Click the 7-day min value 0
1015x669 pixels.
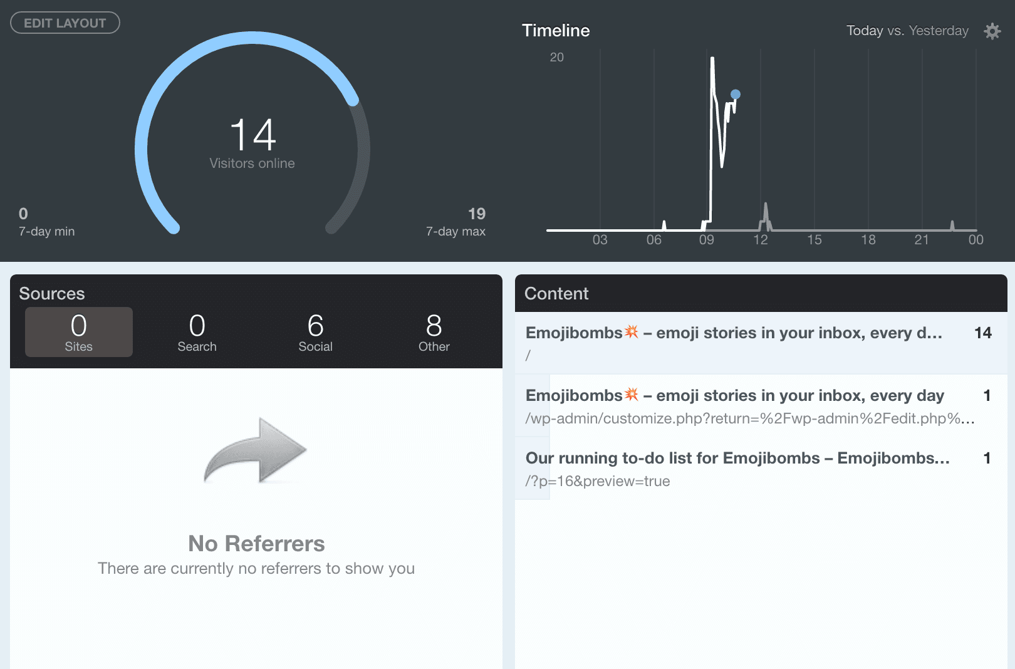23,214
